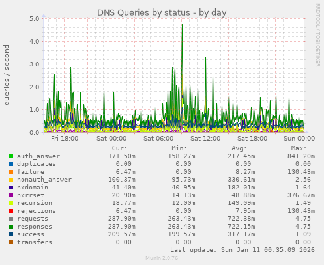Select the transfers legend label

pos(35,242)
